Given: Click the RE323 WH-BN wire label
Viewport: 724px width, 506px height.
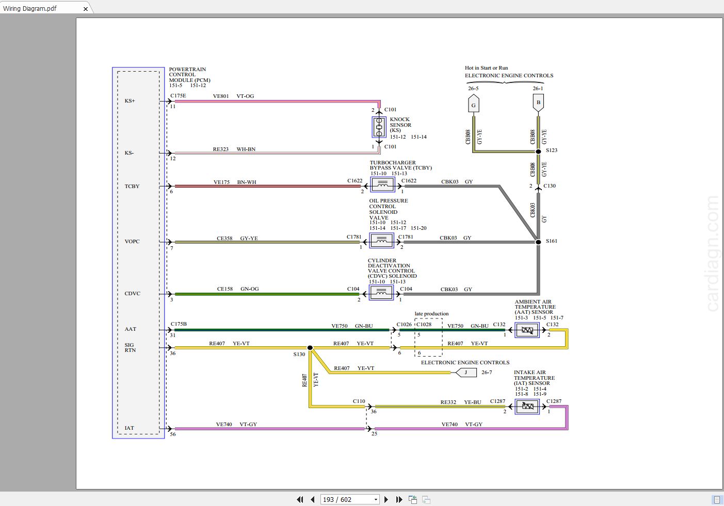Looking at the screenshot, I should tap(234, 149).
